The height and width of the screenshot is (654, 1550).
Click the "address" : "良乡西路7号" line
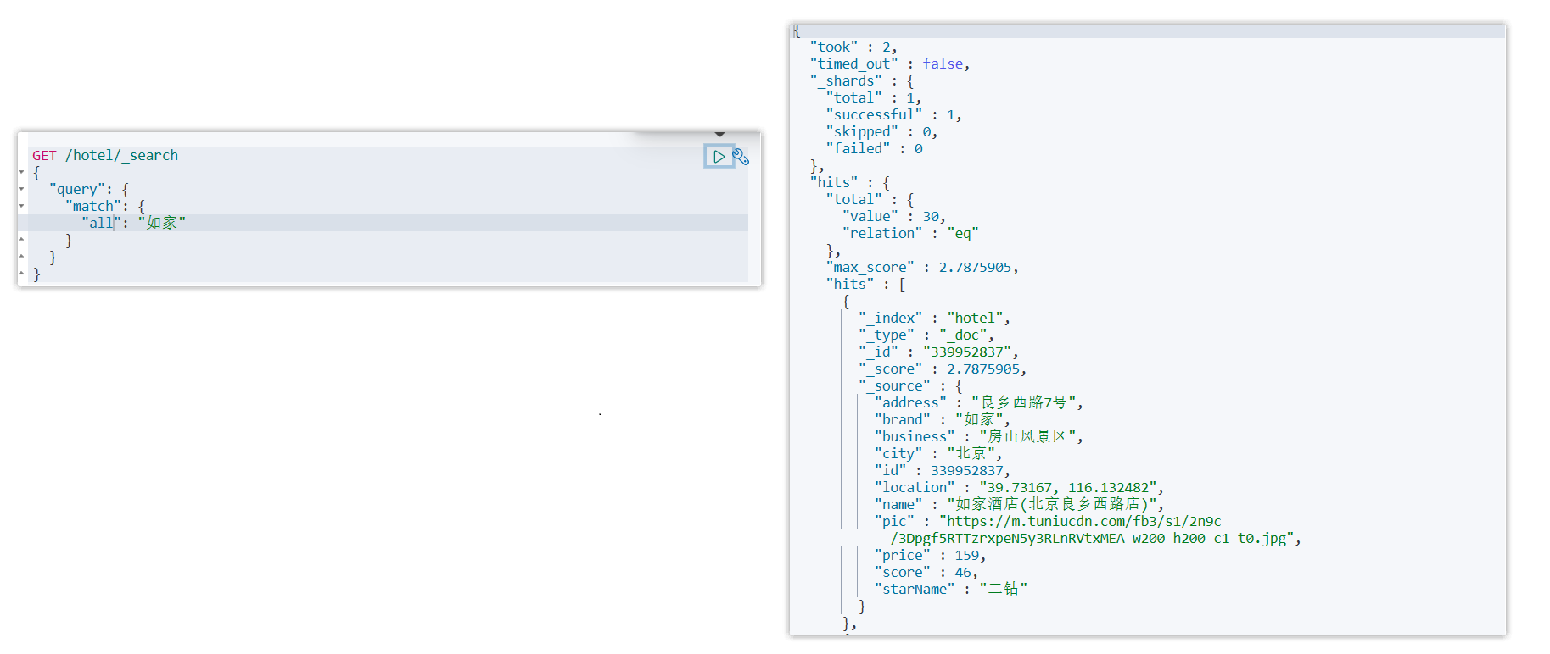(979, 403)
